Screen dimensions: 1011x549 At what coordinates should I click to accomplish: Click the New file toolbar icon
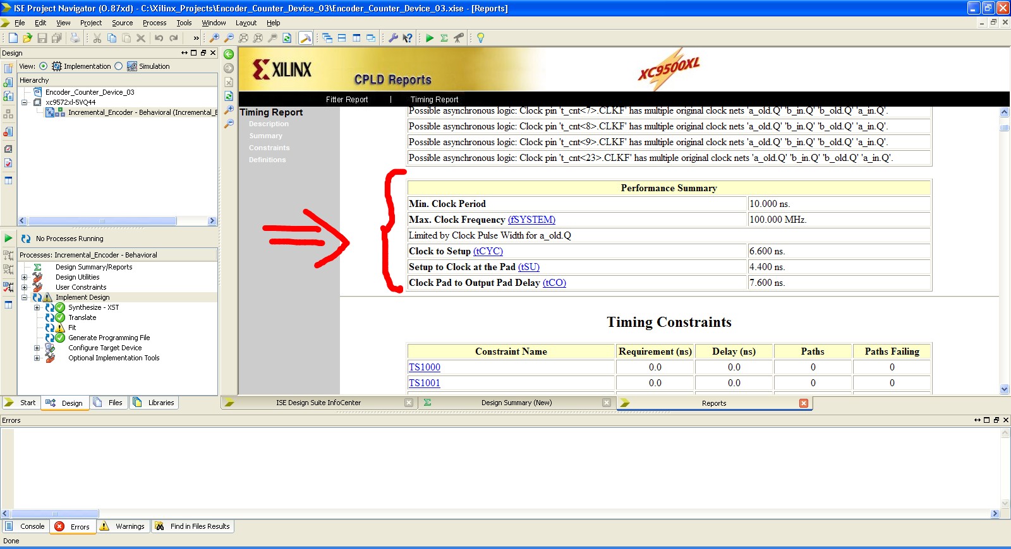[13, 38]
